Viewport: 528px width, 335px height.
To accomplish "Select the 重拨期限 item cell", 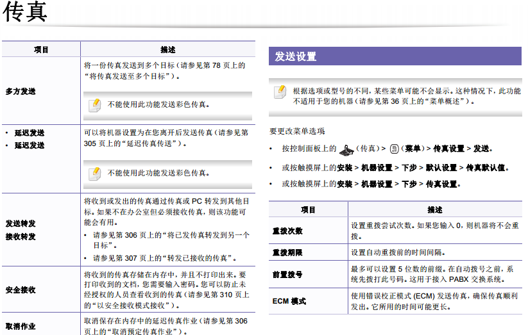I will [x=308, y=252].
